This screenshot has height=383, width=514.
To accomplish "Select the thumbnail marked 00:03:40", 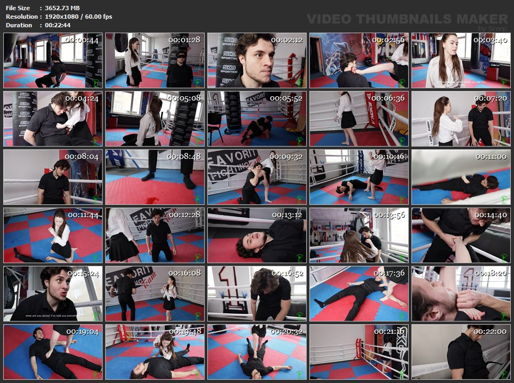I will [x=461, y=60].
